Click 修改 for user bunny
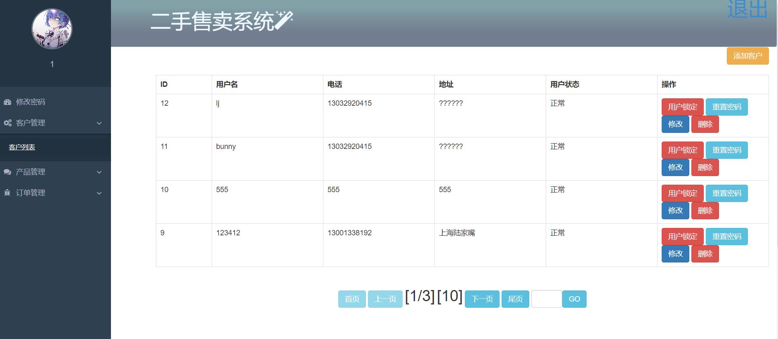This screenshot has height=339, width=778. click(x=675, y=167)
